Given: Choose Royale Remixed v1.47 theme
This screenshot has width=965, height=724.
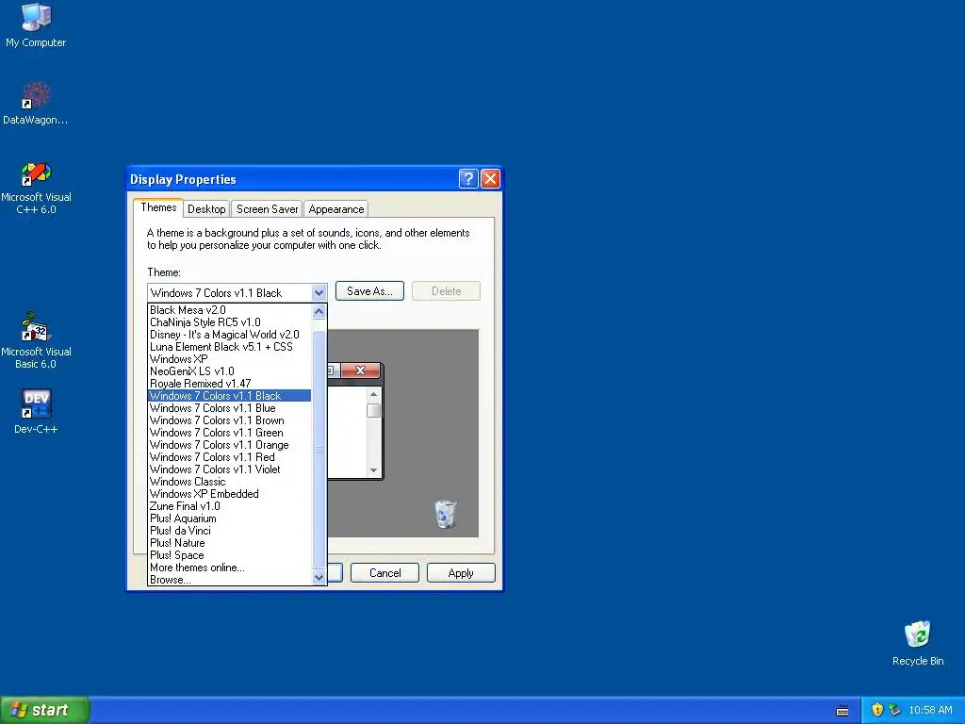Looking at the screenshot, I should (230, 384).
